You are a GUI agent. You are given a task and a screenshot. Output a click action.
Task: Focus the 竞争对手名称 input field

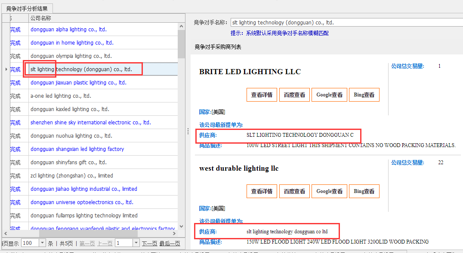click(x=347, y=22)
